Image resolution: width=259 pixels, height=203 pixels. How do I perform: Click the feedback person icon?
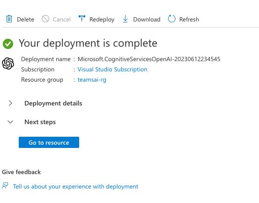point(5,186)
